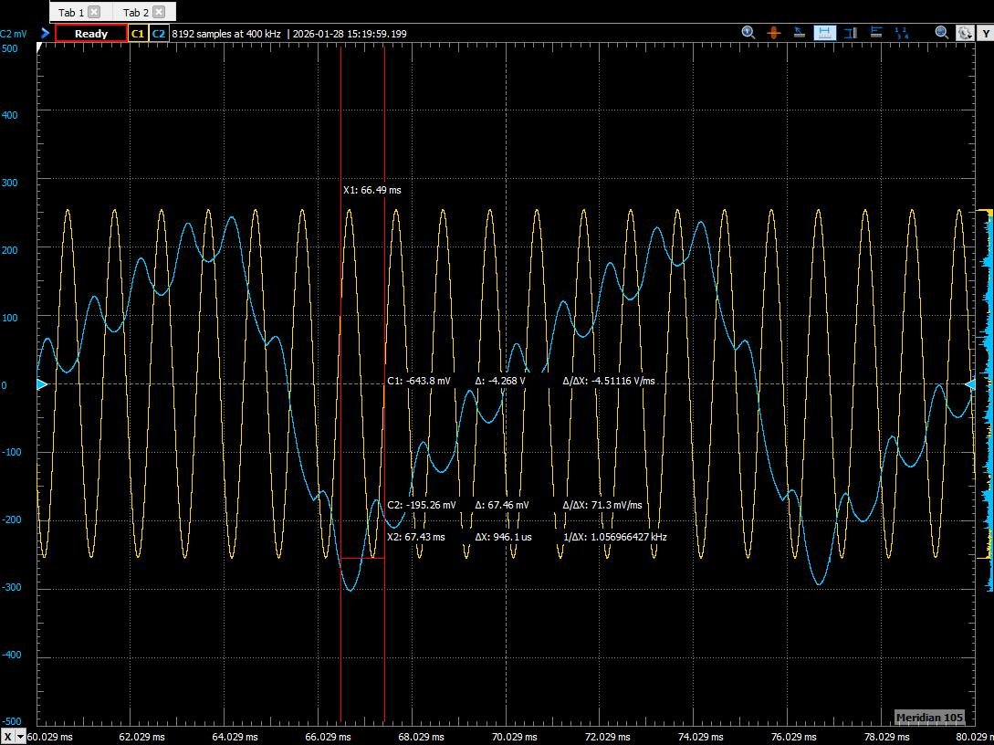Toggle the Y cursor panel button
The width and height of the screenshot is (994, 745).
pyautogui.click(x=986, y=32)
